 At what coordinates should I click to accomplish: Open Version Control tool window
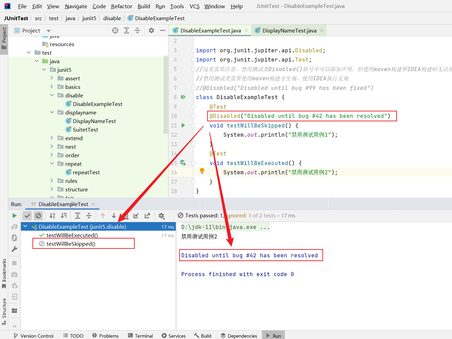point(34,336)
